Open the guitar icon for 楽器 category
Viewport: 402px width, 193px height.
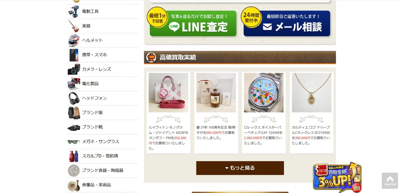(74, 26)
